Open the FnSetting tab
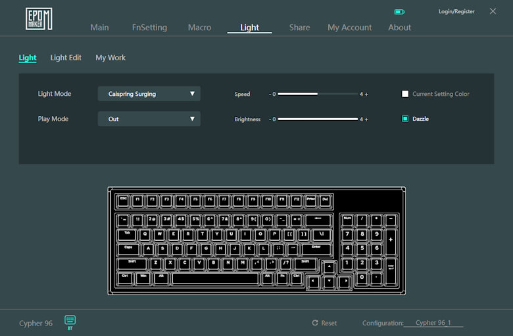The height and width of the screenshot is (336, 513). point(149,28)
